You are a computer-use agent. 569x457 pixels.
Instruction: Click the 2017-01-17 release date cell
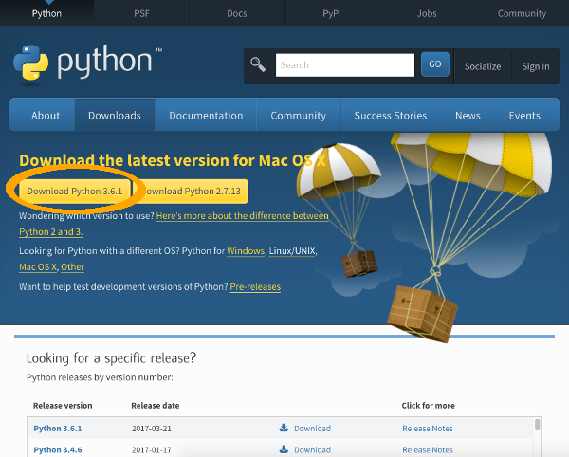point(152,449)
